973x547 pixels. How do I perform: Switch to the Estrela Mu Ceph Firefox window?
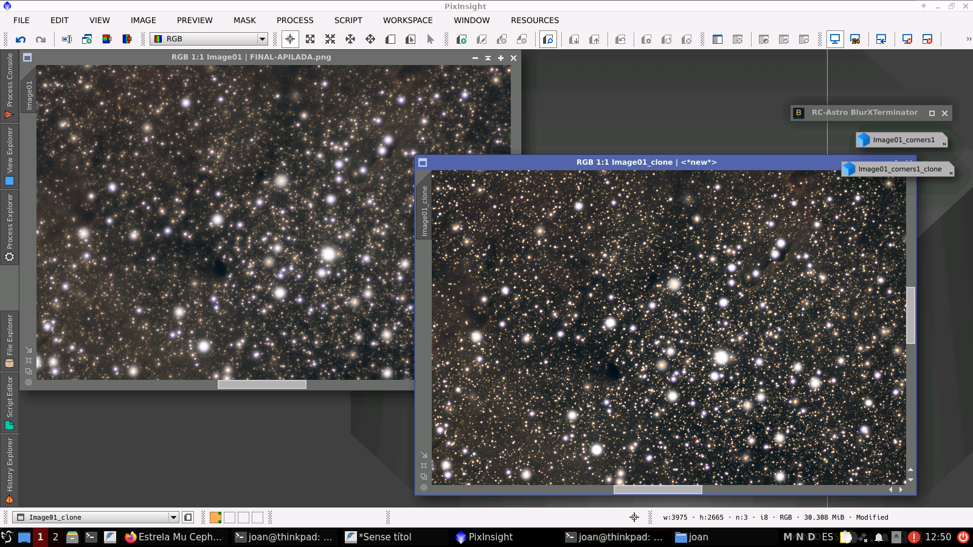click(x=173, y=537)
